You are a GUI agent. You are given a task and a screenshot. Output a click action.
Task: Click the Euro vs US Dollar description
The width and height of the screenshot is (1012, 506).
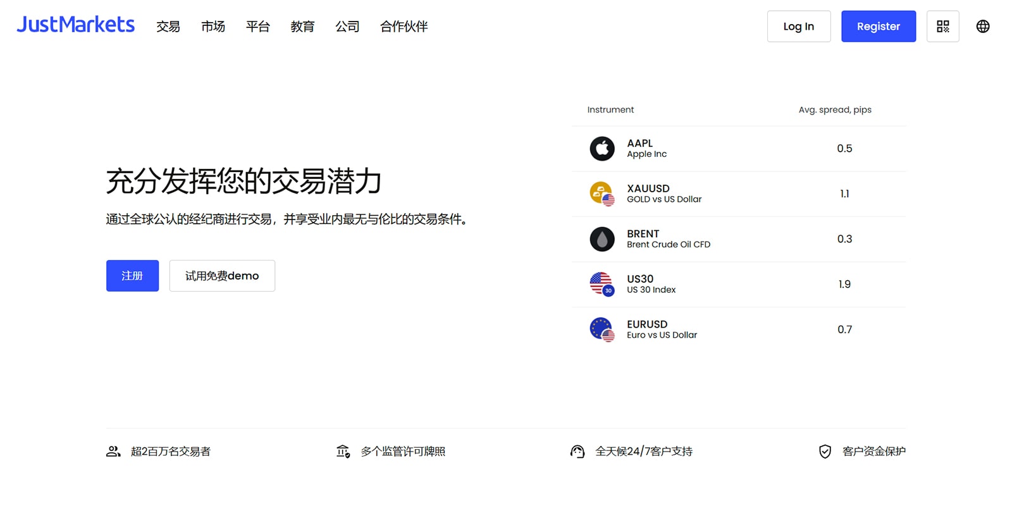[662, 335]
